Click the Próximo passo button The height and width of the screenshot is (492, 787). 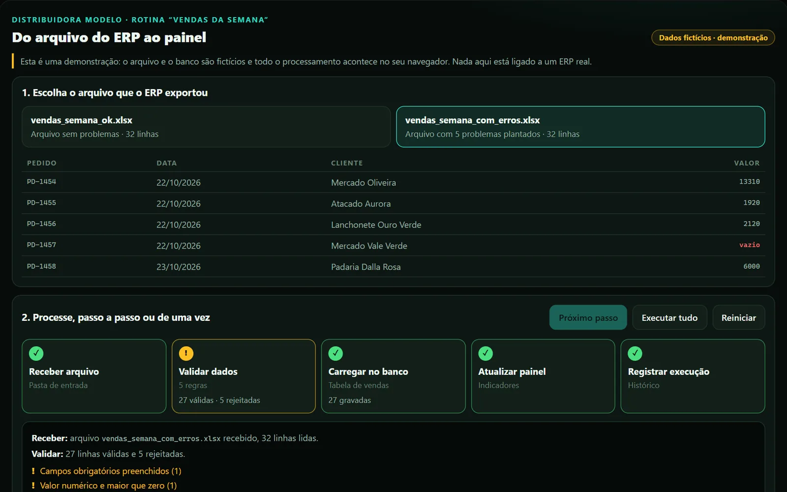588,317
